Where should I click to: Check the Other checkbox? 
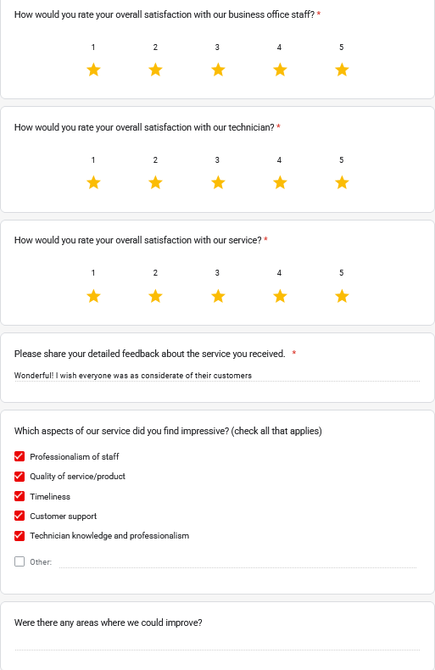pyautogui.click(x=20, y=561)
